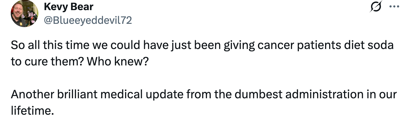Click Kevy Bear's profile avatar
The height and width of the screenshot is (121, 411).
click(24, 13)
